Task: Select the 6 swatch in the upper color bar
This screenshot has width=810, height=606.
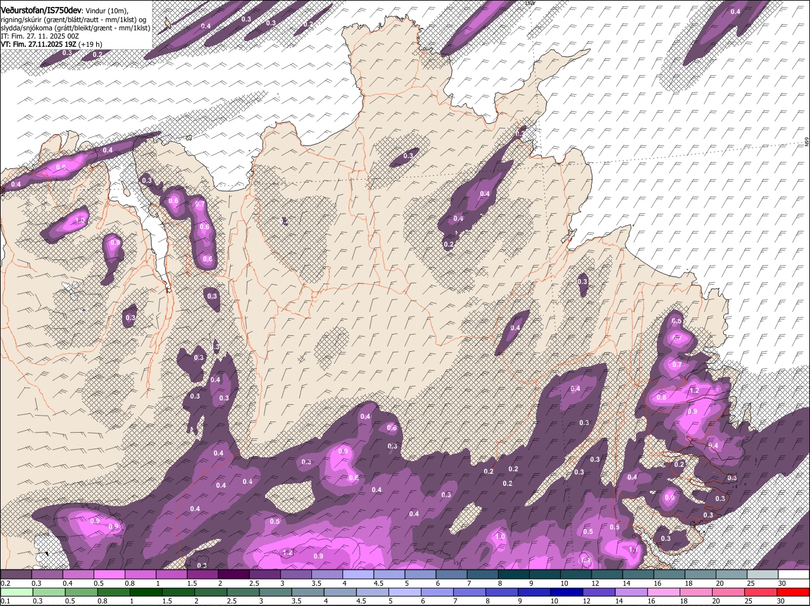Action: tap(451, 574)
